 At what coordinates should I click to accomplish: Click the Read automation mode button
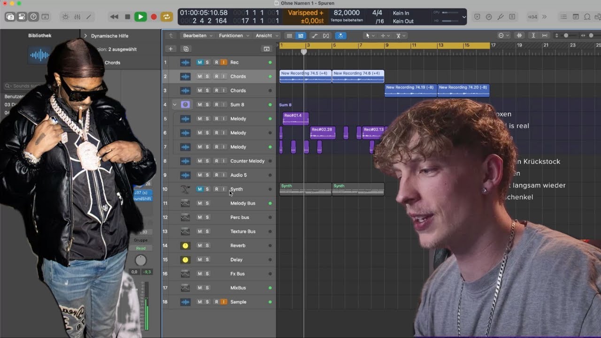(x=141, y=248)
